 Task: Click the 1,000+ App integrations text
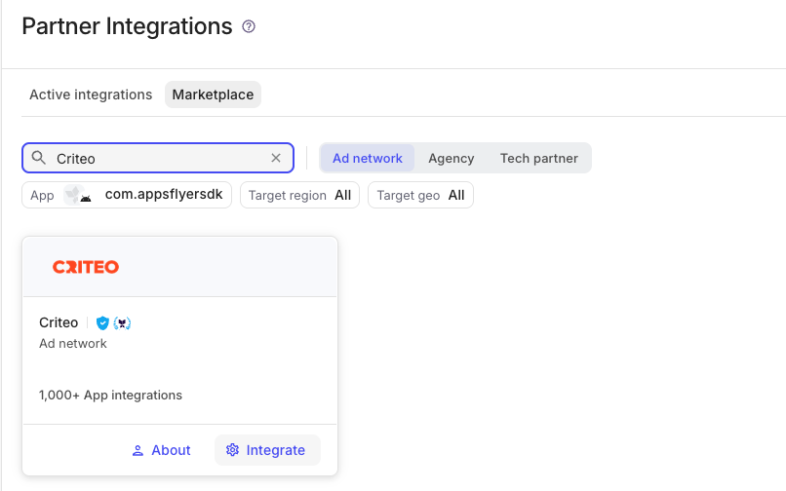[111, 396]
